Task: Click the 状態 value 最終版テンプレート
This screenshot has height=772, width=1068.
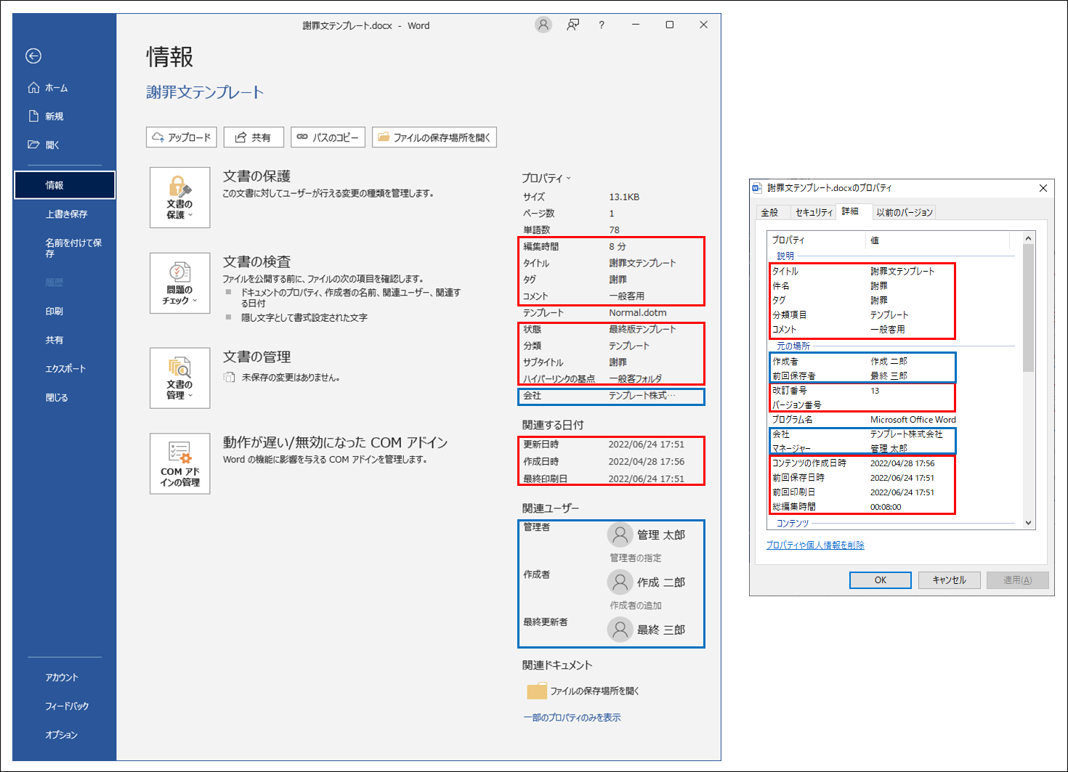Action: point(642,329)
